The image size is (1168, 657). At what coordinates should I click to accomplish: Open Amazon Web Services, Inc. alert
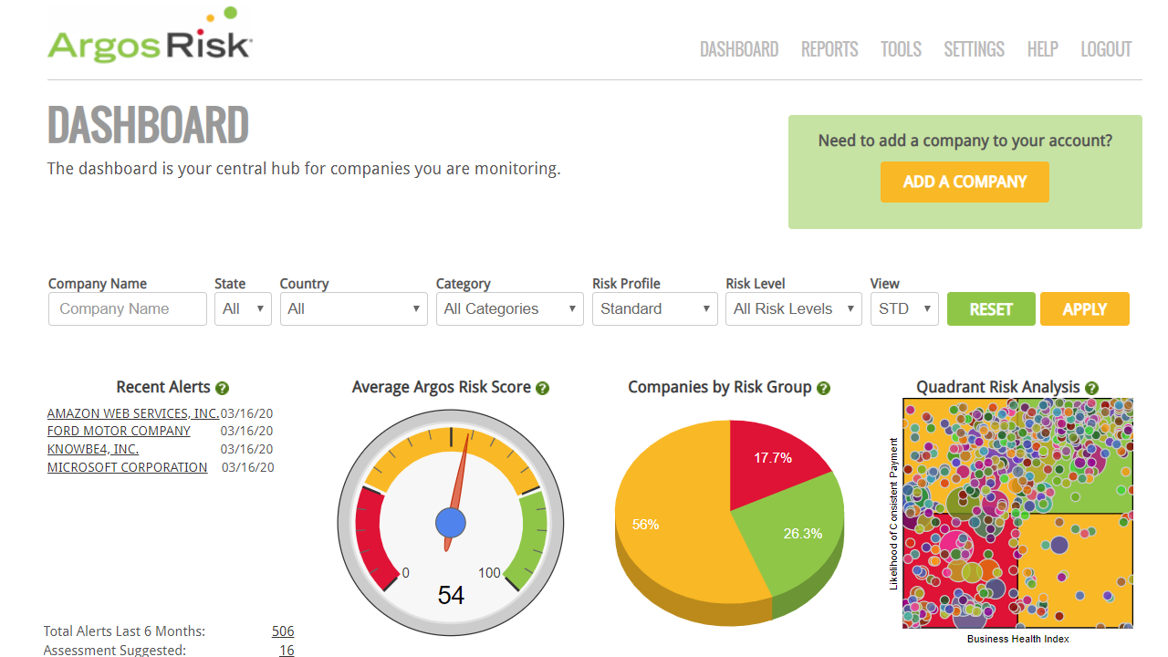click(x=133, y=413)
